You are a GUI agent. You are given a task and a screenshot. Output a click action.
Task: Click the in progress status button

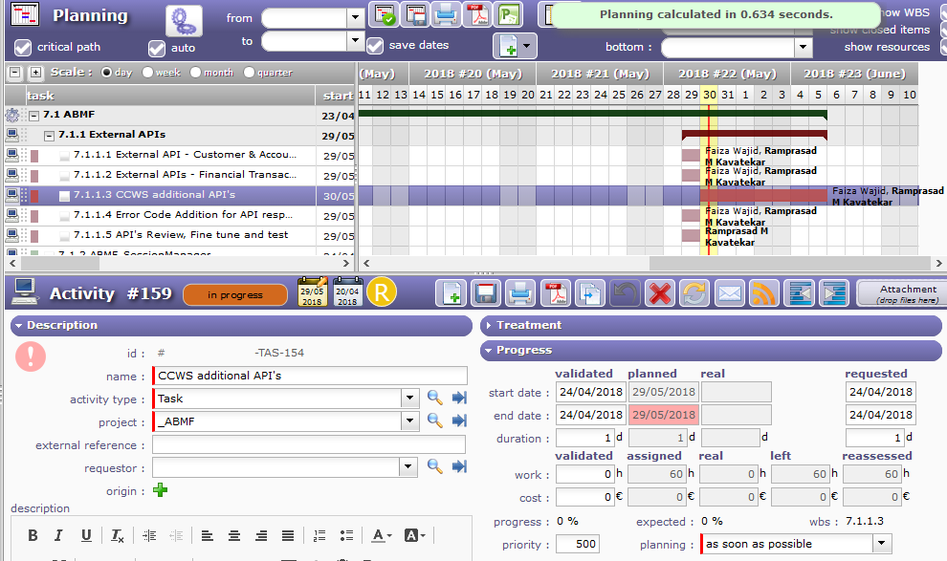(x=234, y=295)
